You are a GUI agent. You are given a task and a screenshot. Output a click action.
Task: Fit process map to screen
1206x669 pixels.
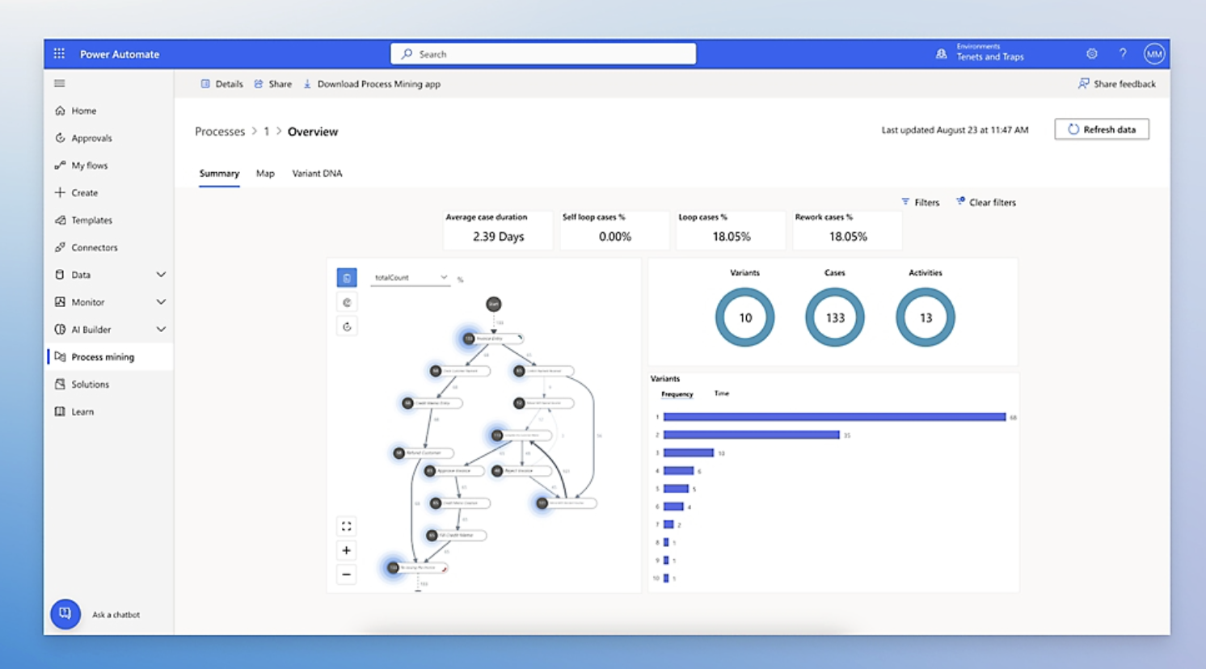click(347, 527)
